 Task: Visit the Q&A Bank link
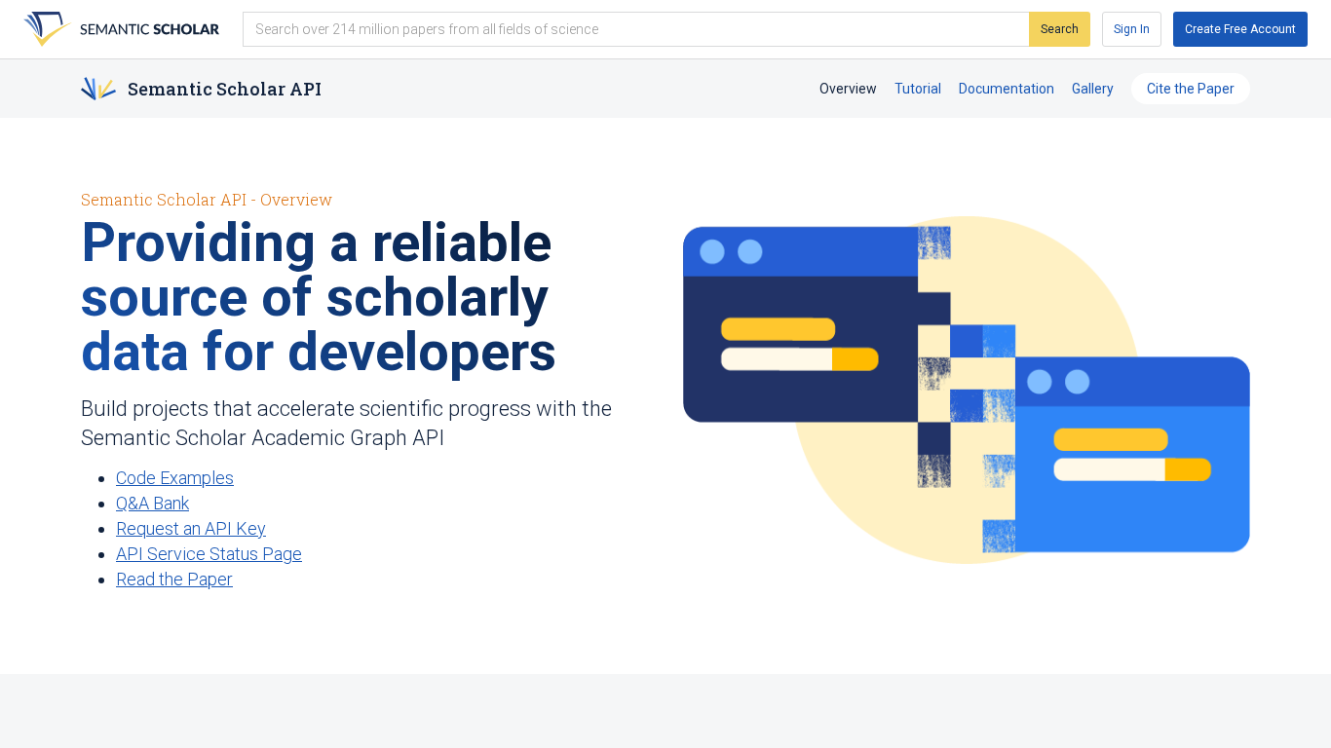click(152, 504)
